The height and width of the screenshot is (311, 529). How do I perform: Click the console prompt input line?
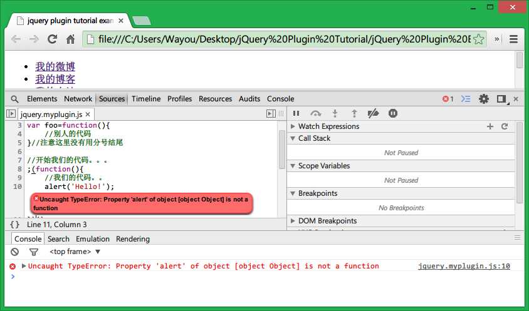(263, 277)
